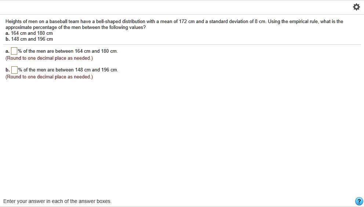Click the answer box for part b
364x207 pixels.
(14, 70)
